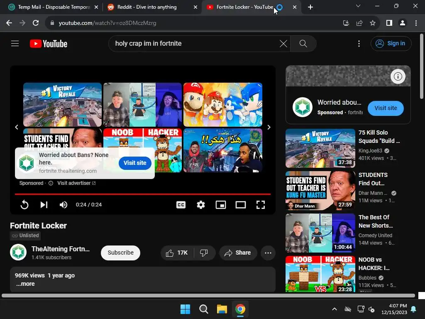Image resolution: width=425 pixels, height=319 pixels.
Task: Open the sidebar ad info icon
Action: tap(398, 76)
